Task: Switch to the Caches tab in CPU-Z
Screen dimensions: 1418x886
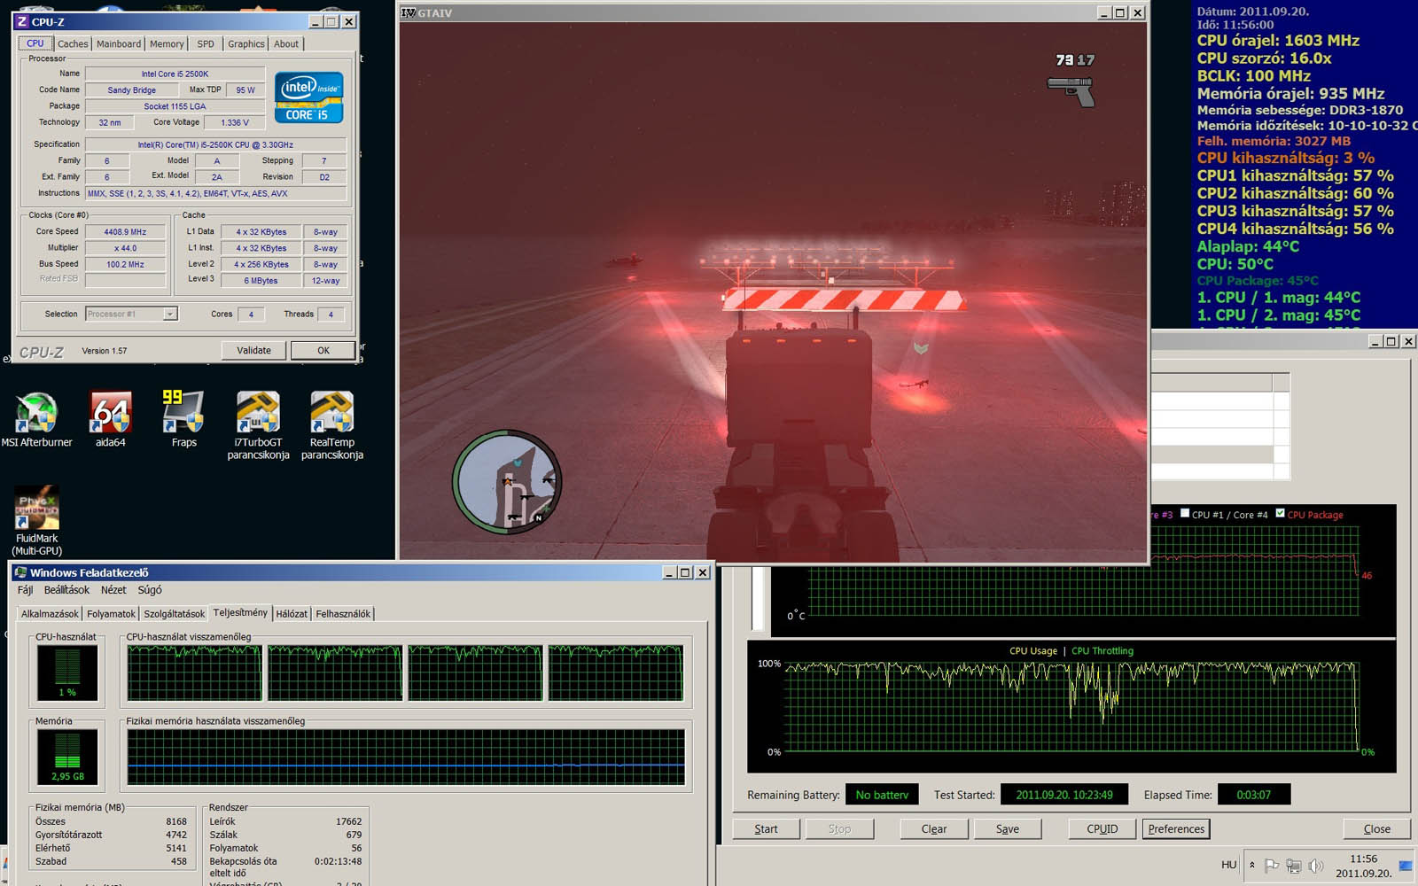Action: tap(73, 43)
